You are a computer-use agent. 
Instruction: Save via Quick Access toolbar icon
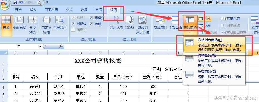point(15,2)
